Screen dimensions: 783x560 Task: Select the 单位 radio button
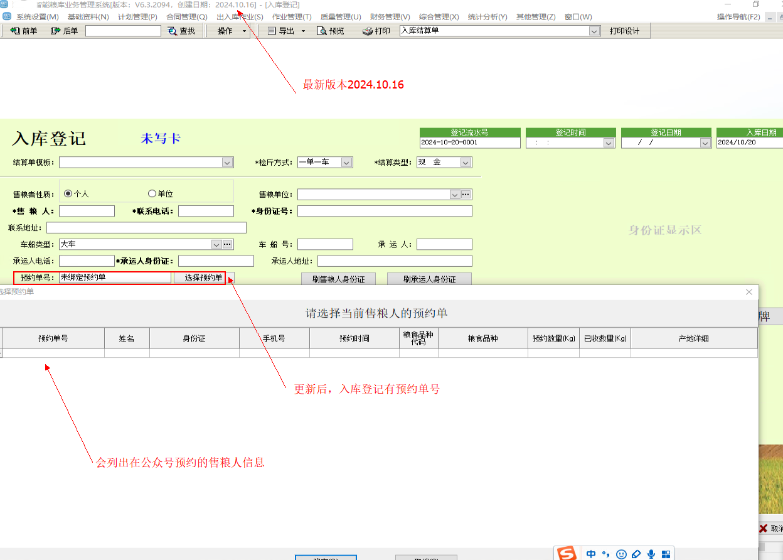coord(152,194)
